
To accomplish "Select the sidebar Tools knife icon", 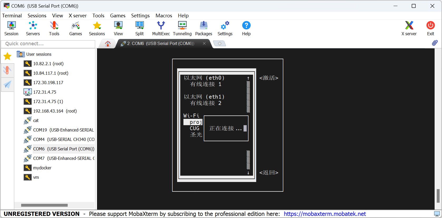I will 7,70.
